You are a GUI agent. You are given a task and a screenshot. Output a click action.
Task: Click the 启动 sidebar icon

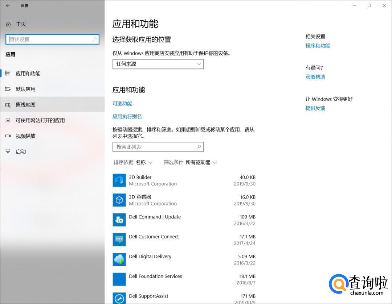[8, 151]
